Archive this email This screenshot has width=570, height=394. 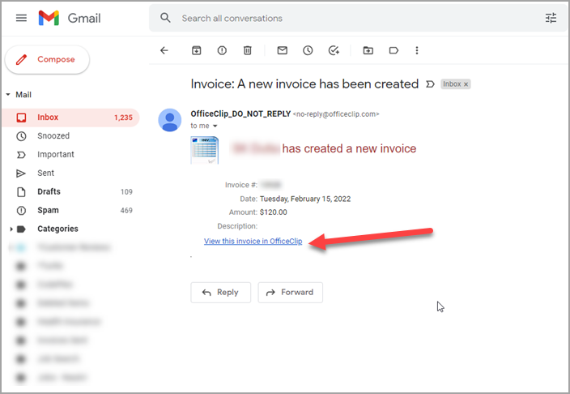[x=196, y=50]
